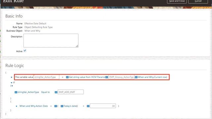
Task: Click the stringVar_ActionType condition operand text
Action: pyautogui.click(x=28, y=92)
